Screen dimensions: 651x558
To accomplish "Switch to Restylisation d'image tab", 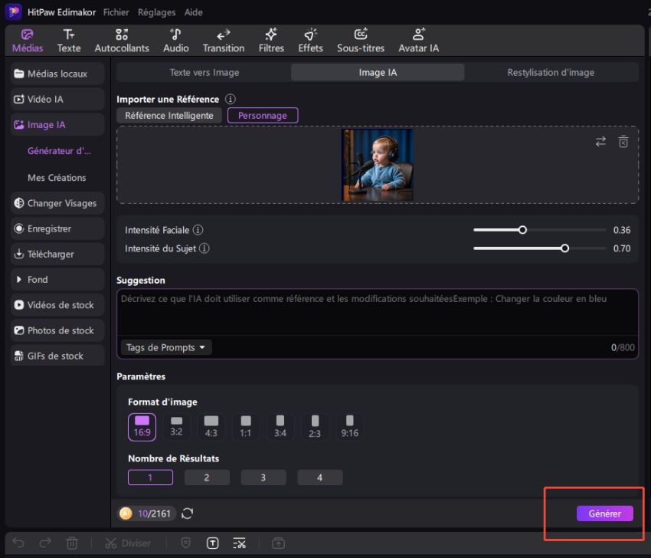I will 551,72.
